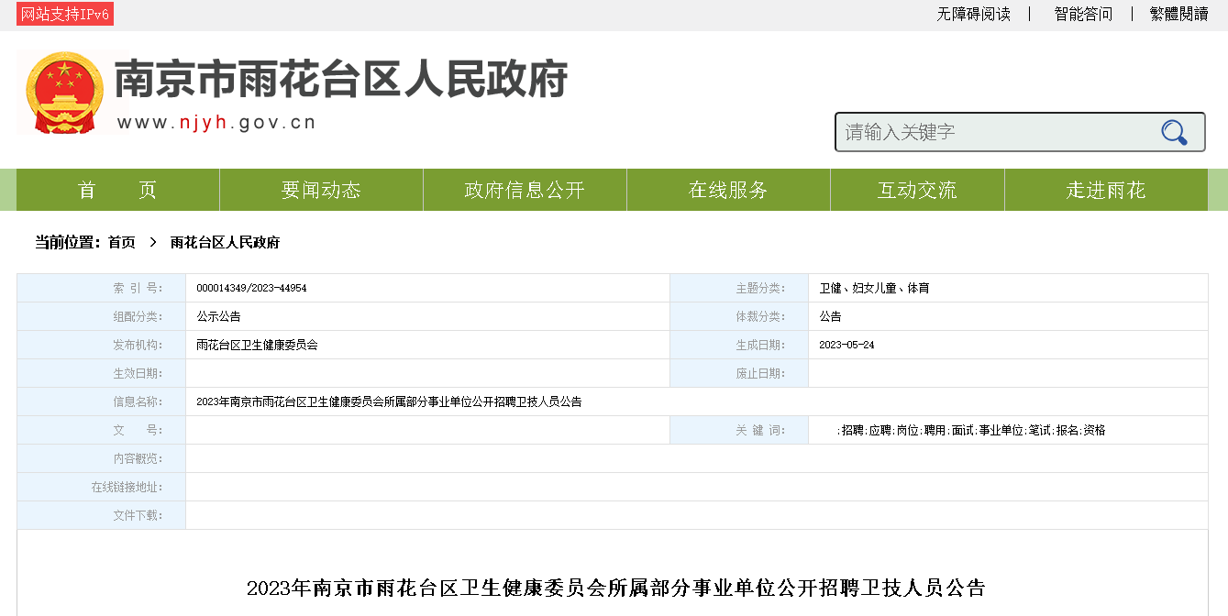1228x616 pixels.
Task: Click the magnifying glass search icon
Action: point(1174,133)
